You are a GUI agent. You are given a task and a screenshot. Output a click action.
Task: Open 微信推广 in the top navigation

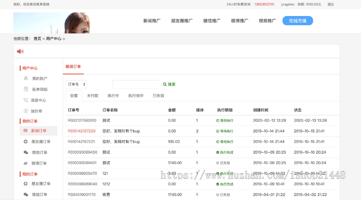point(212,21)
